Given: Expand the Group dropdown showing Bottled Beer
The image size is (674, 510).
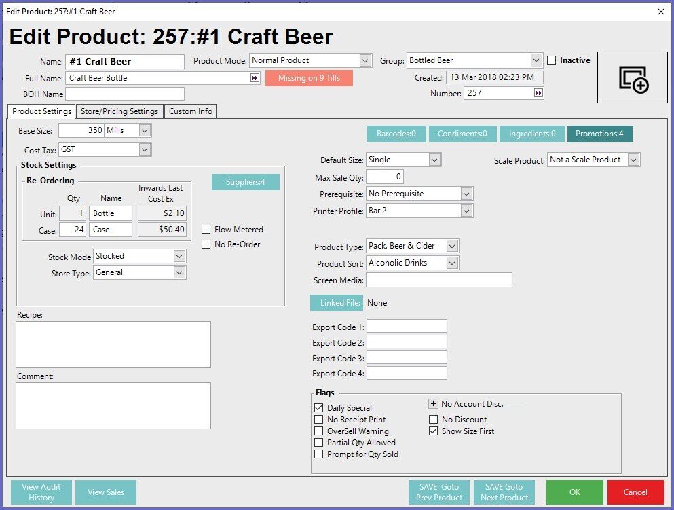Looking at the screenshot, I should pos(536,60).
